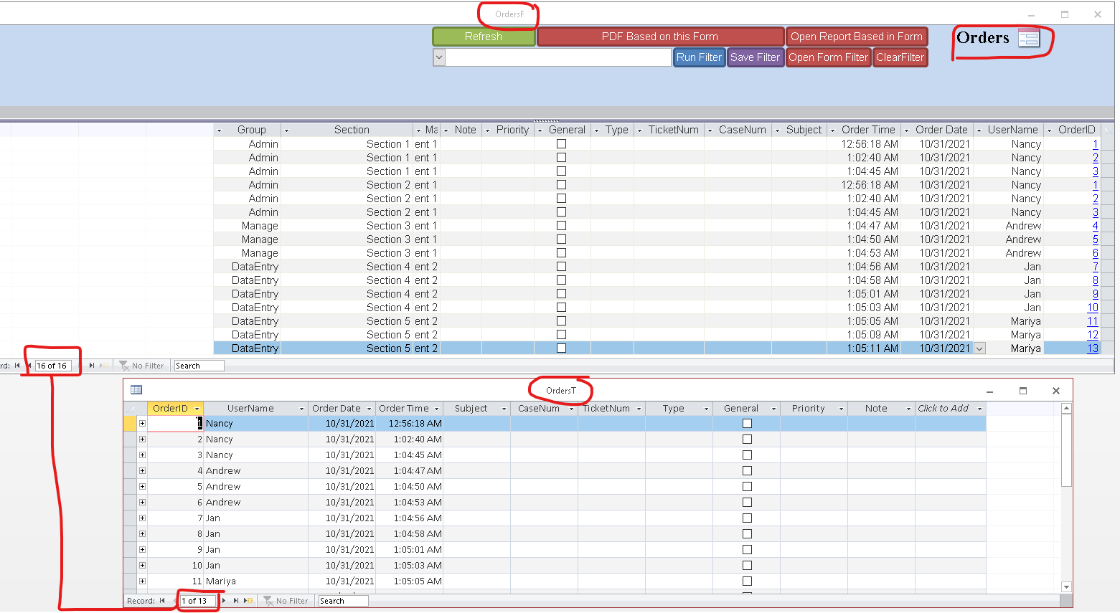Click the filter text input box

tap(558, 57)
